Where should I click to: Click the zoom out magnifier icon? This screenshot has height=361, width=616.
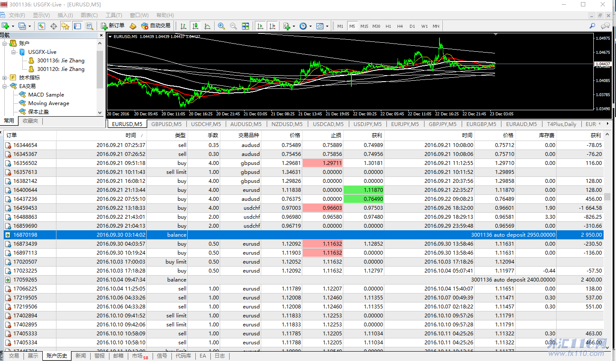pyautogui.click(x=233, y=26)
